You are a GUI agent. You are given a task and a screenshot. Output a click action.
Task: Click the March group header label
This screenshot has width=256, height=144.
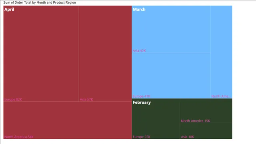139,10
